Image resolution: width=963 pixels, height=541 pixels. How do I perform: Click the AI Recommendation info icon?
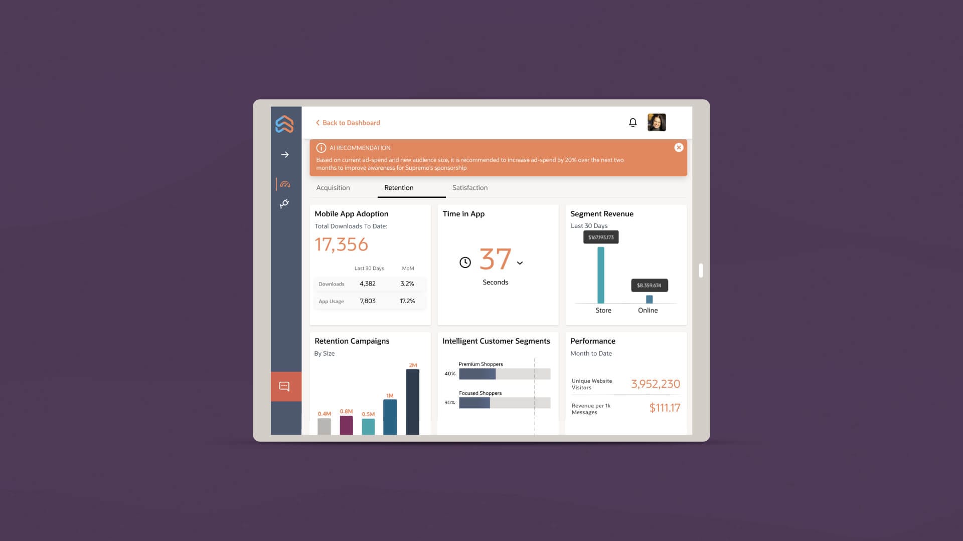(x=321, y=147)
